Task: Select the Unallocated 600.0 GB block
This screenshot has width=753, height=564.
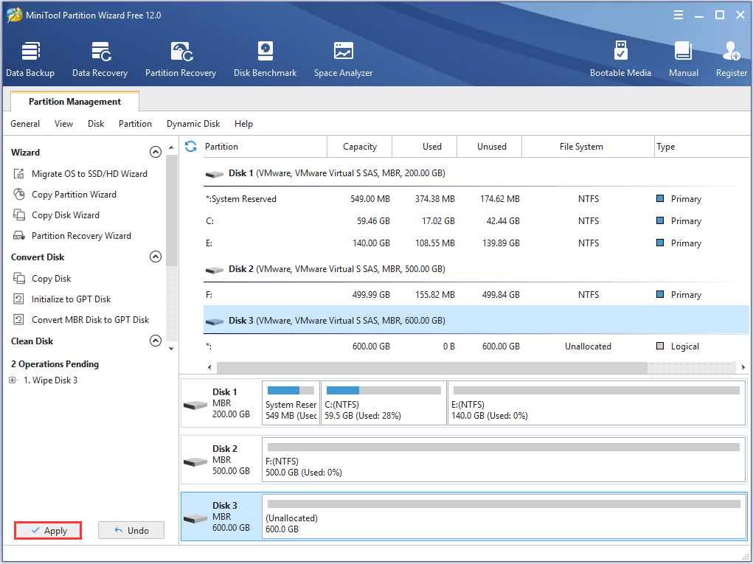Action: pos(503,517)
